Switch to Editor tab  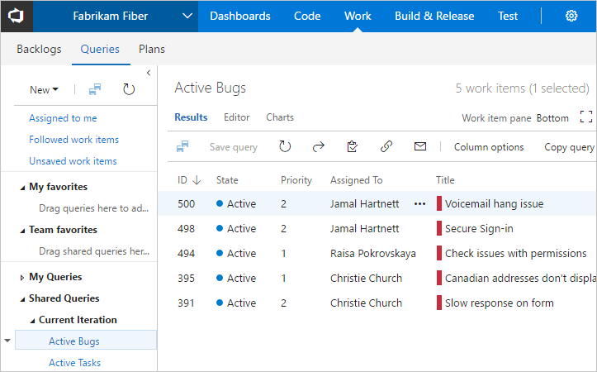[x=236, y=117]
